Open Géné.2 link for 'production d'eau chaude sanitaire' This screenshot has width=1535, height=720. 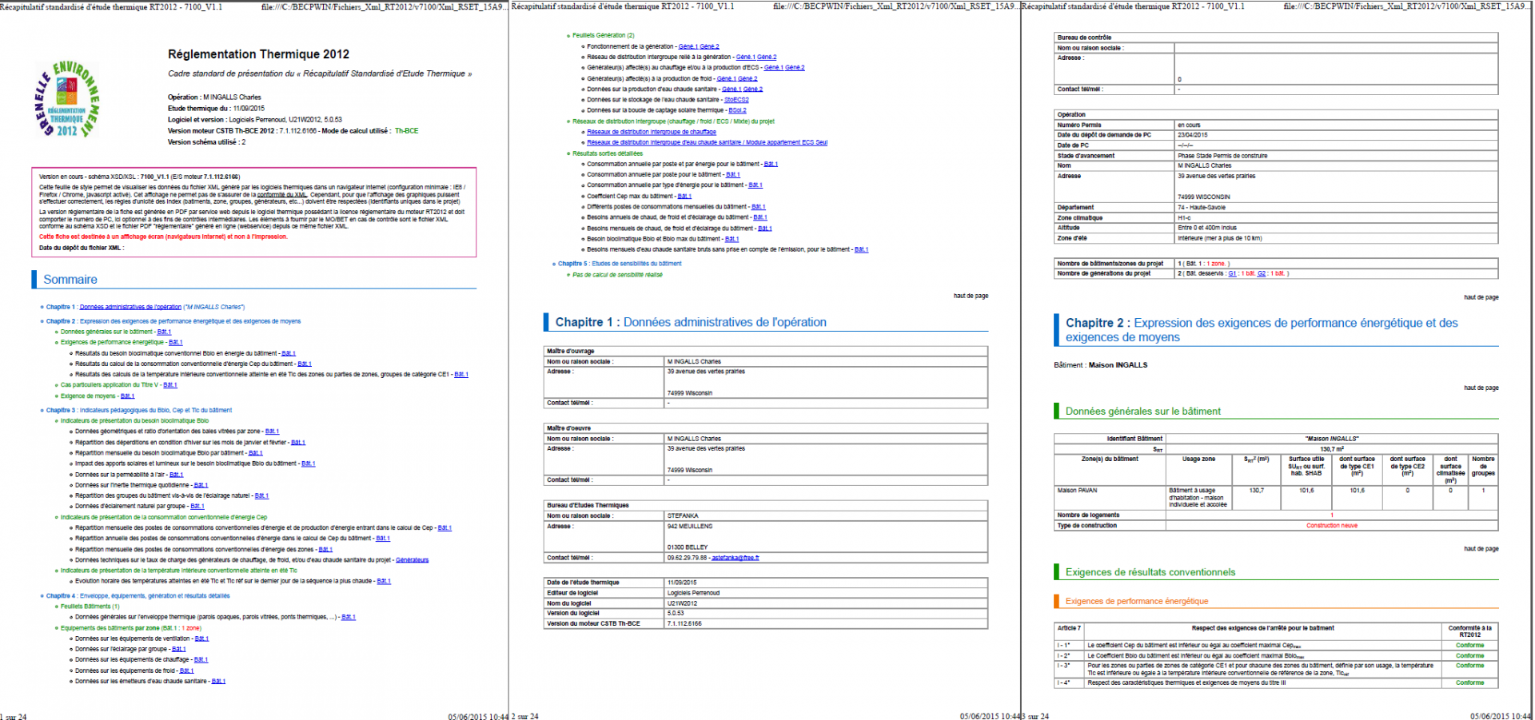coord(753,90)
